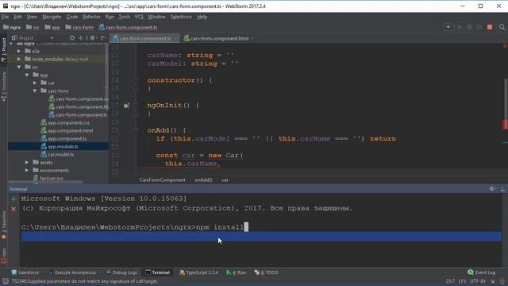This screenshot has height=286, width=508.
Task: Expand the environments folder
Action: 27,170
